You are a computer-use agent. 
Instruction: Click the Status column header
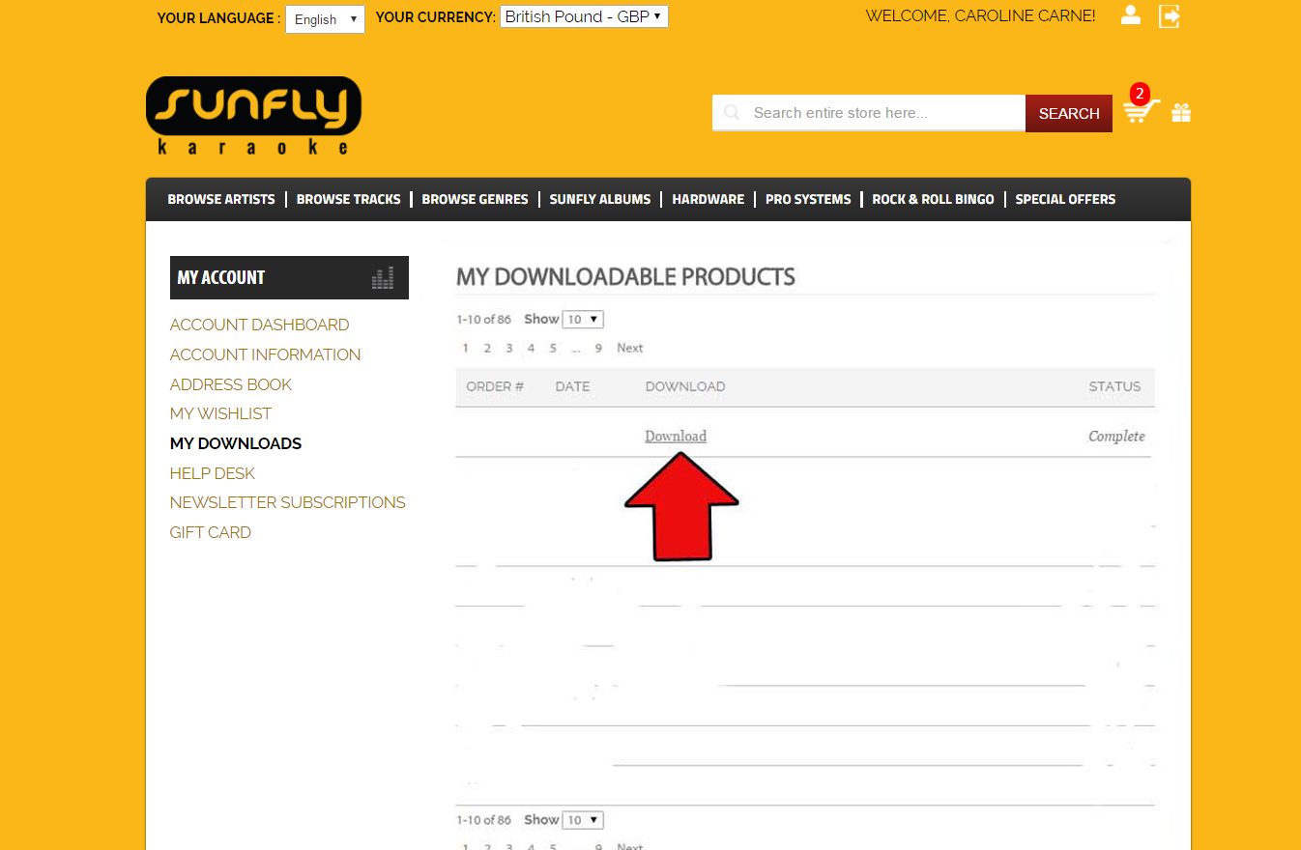coord(1114,386)
